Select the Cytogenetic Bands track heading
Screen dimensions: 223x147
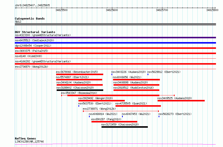(x=30, y=19)
